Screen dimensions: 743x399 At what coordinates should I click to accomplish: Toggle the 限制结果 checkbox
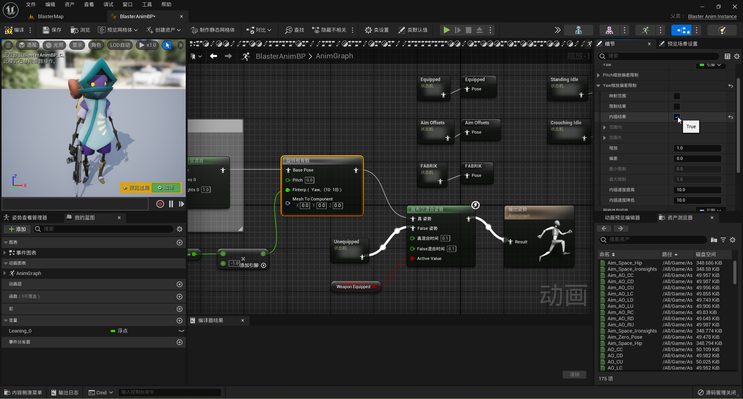[677, 107]
